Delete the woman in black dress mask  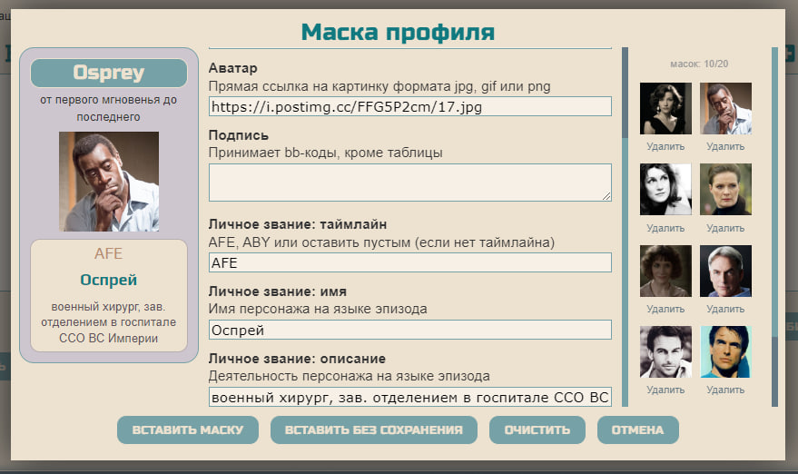point(665,146)
